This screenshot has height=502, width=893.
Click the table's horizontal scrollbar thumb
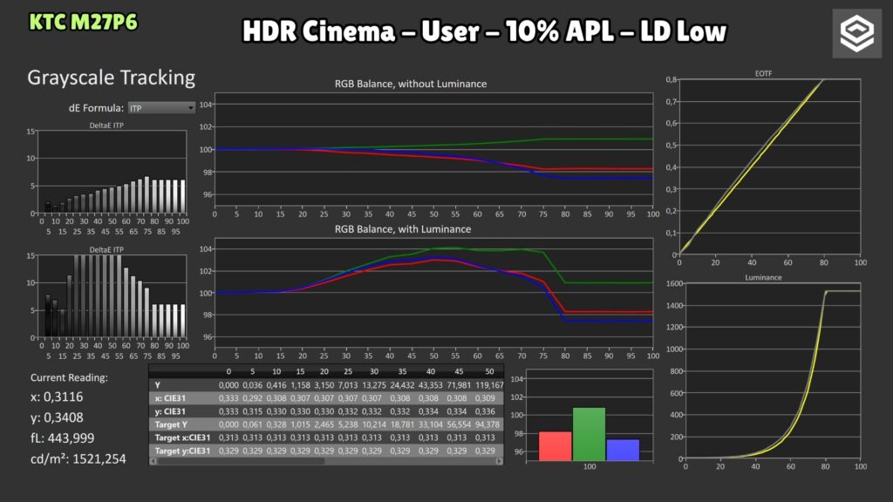[241, 462]
